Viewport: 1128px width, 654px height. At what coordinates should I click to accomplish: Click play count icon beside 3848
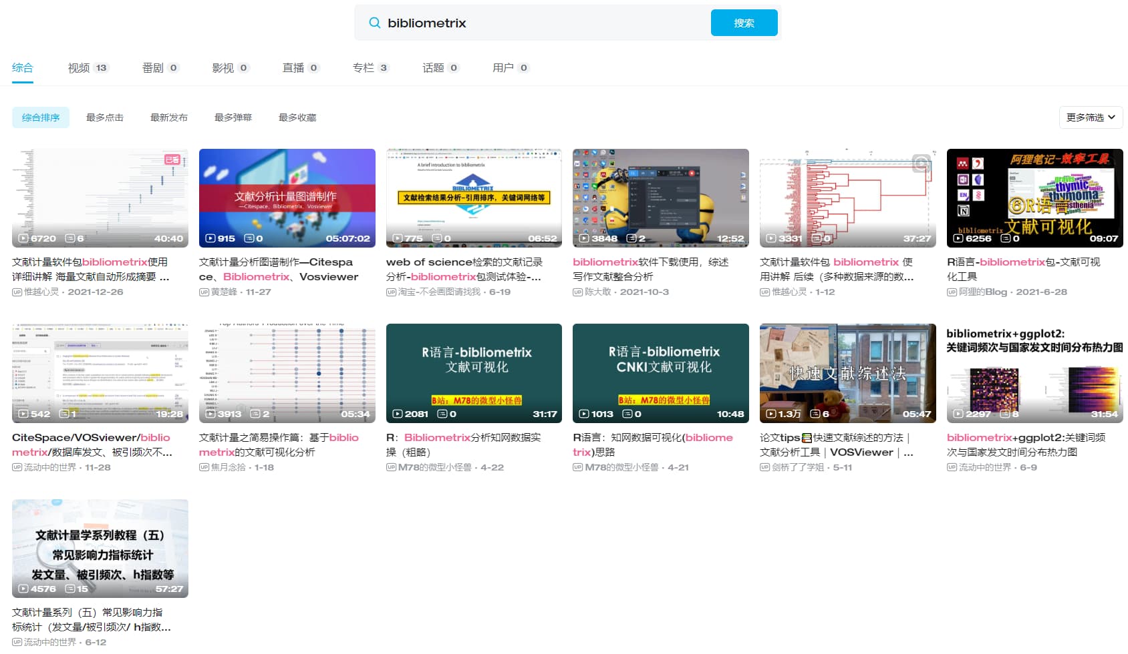coord(584,238)
